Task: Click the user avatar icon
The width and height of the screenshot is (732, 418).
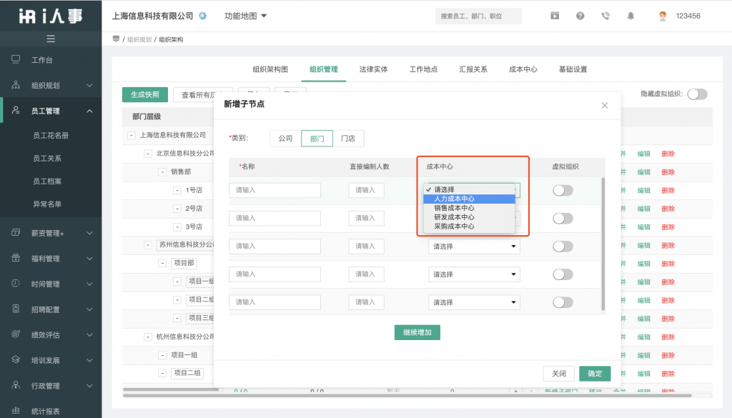Action: 663,16
